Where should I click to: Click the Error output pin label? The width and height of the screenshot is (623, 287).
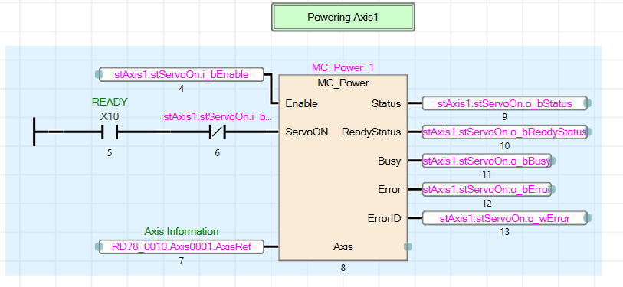pyautogui.click(x=390, y=189)
